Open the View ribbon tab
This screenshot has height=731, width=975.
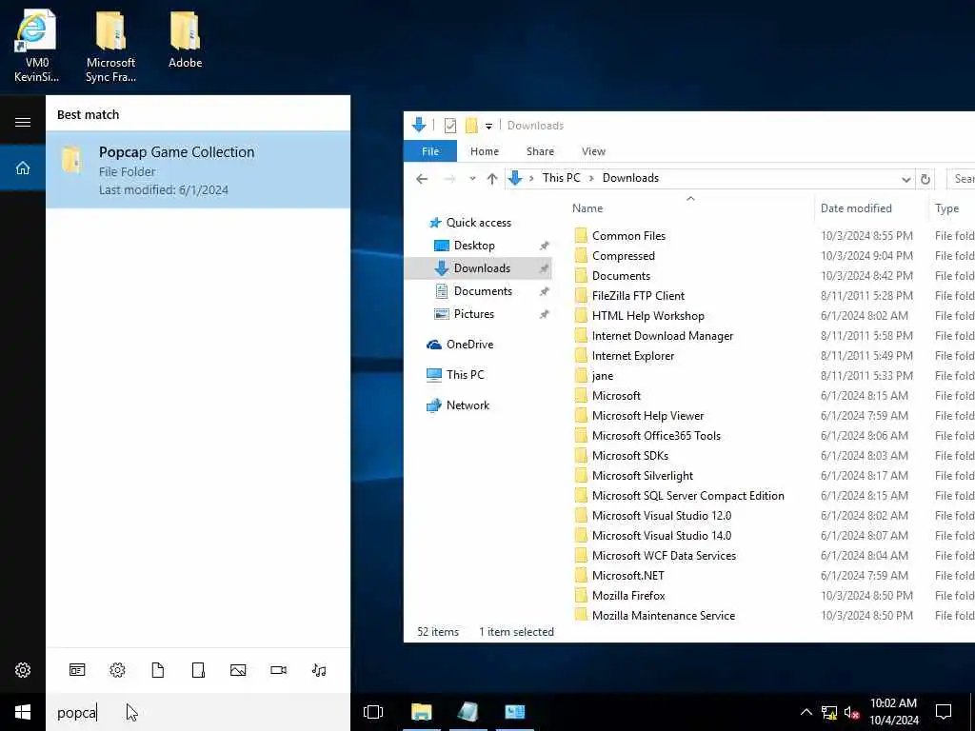[x=594, y=151]
